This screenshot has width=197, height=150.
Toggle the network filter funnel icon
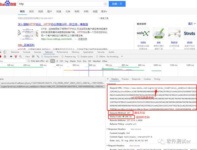pyautogui.click(x=16, y=57)
